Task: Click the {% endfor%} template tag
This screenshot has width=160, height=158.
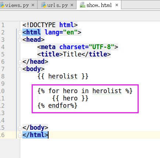Action: [57, 106]
